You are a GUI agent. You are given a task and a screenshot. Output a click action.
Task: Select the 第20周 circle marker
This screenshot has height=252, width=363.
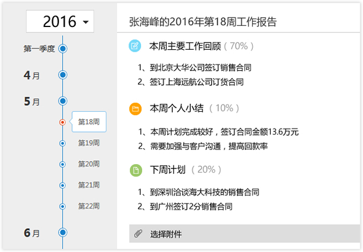(62, 164)
